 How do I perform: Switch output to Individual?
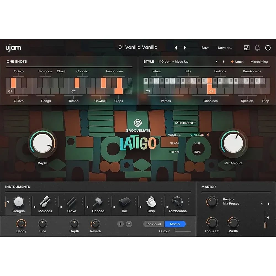(154, 224)
